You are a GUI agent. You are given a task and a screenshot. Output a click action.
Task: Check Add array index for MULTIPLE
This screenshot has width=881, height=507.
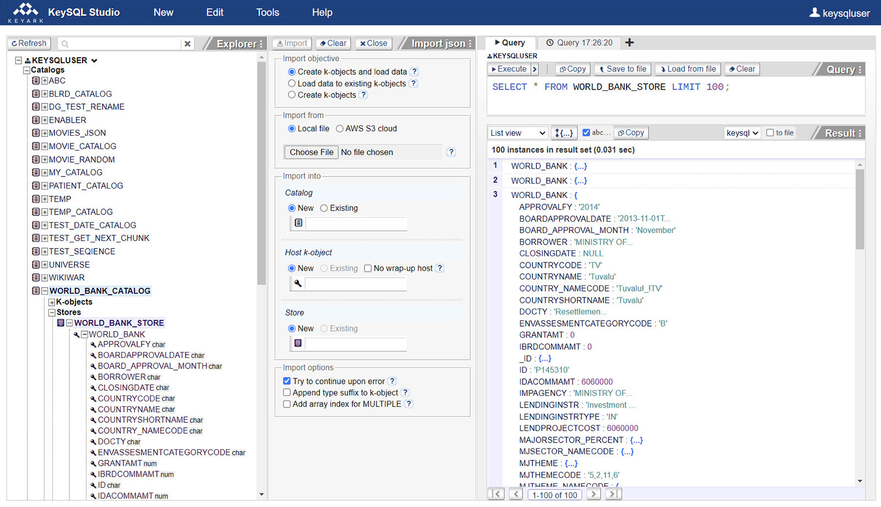pos(287,404)
